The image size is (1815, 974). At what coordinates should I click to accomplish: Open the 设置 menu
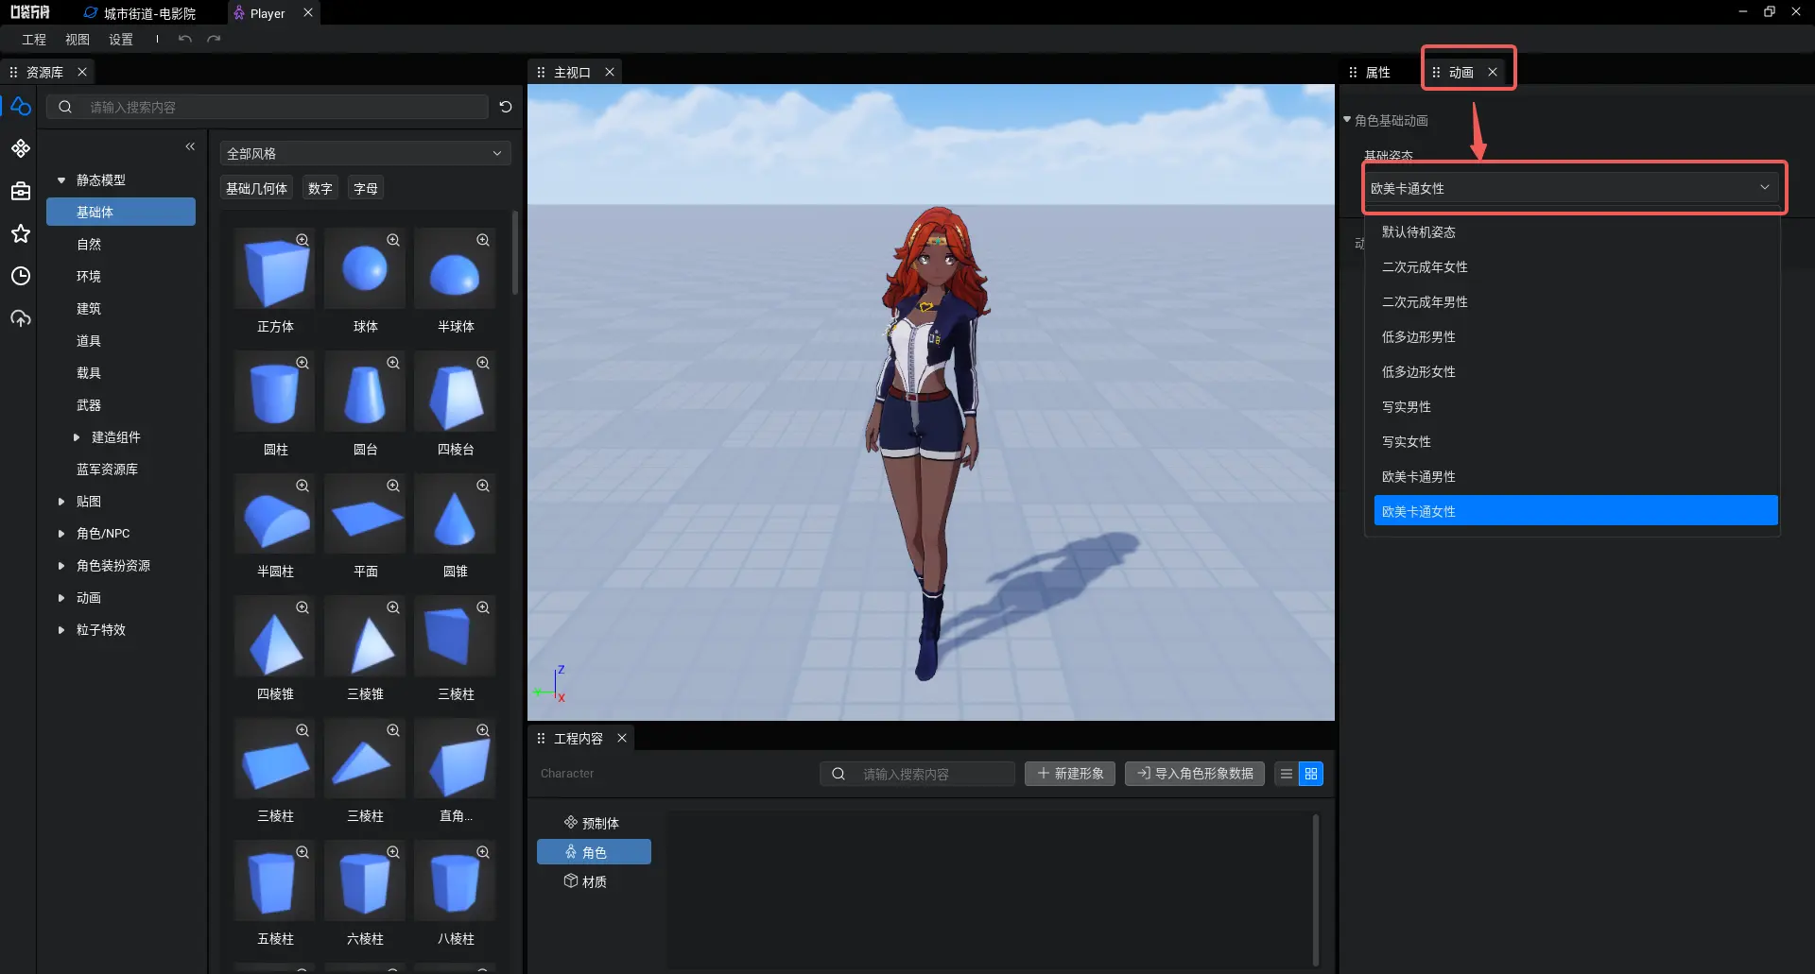point(121,39)
